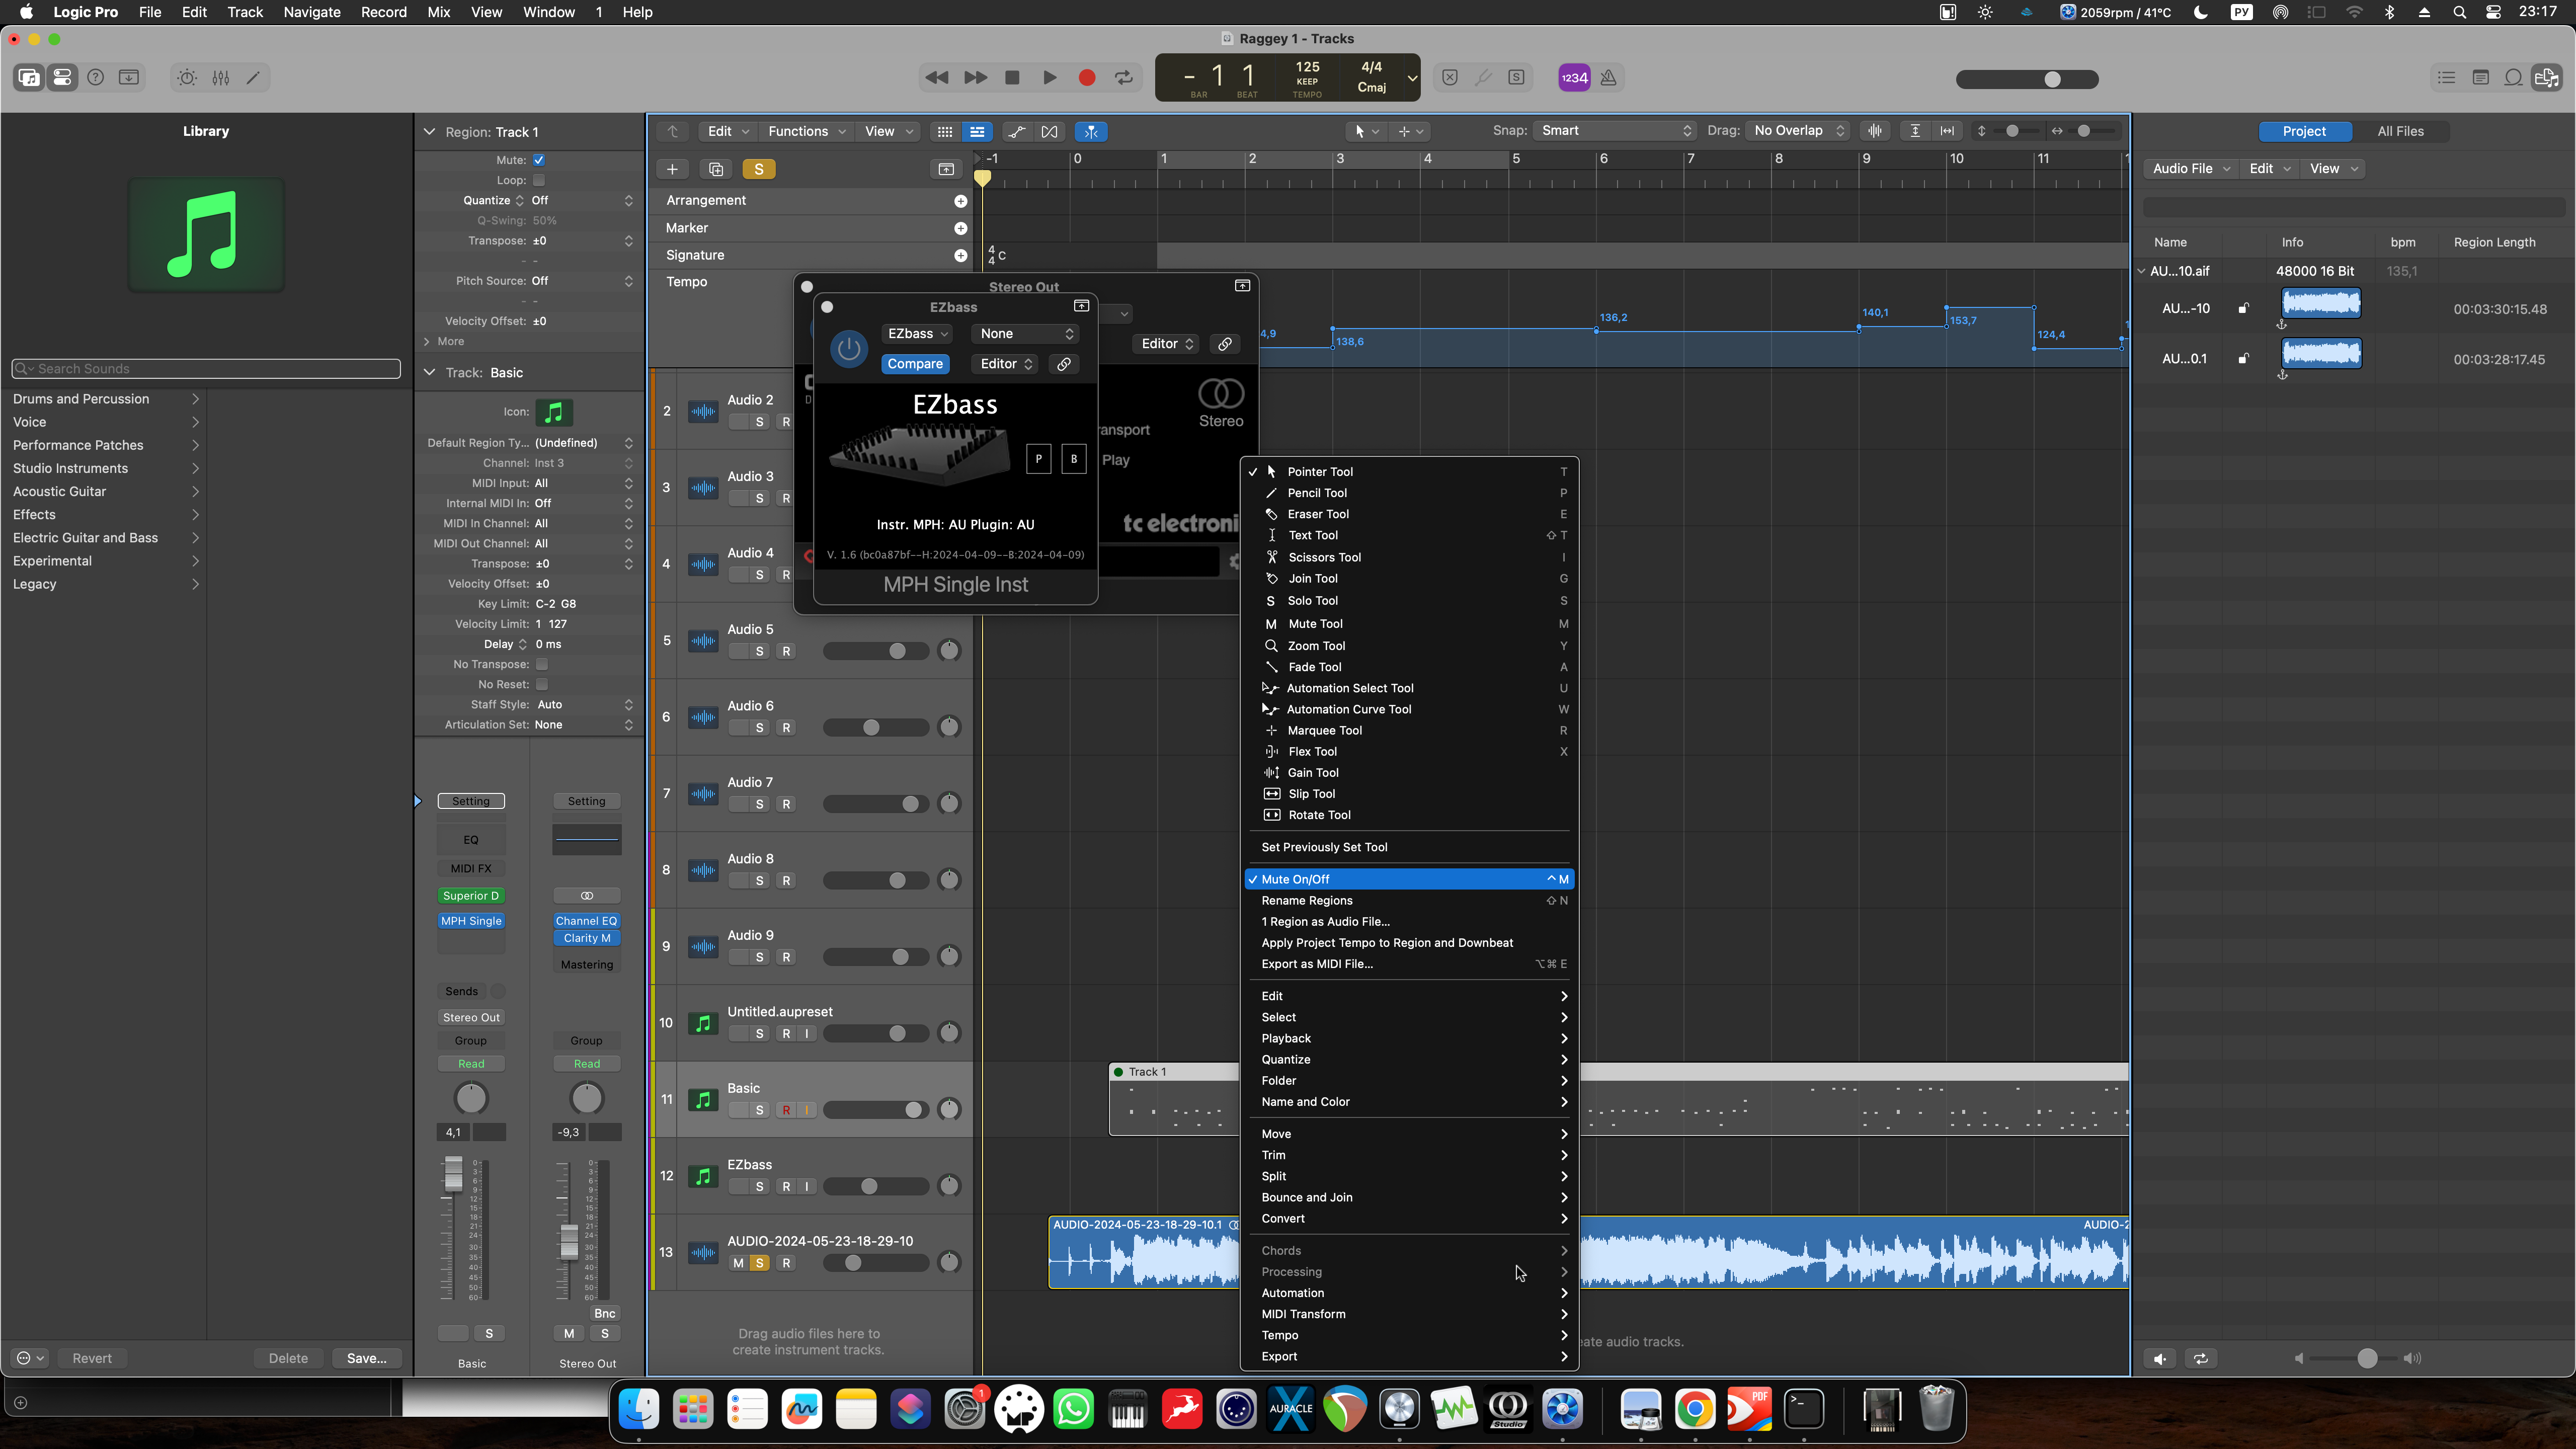Open the Functions dropdown menu
The image size is (2576, 1449).
click(x=807, y=131)
